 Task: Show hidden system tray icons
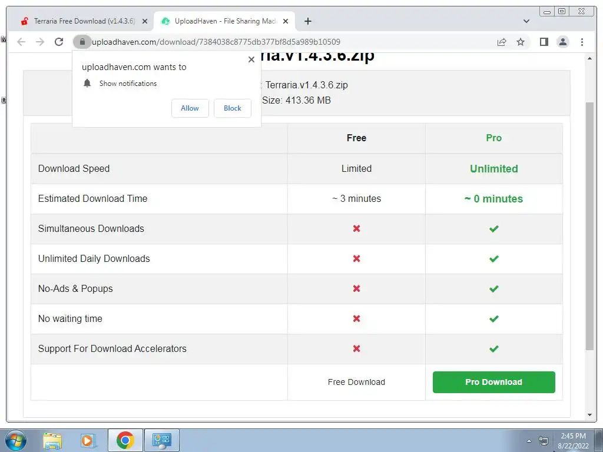529,441
